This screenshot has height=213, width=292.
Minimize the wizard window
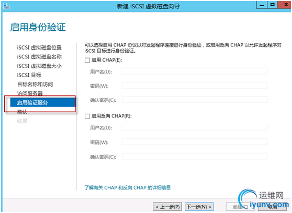(x=262, y=5)
